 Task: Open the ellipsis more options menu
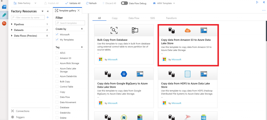[264, 11]
